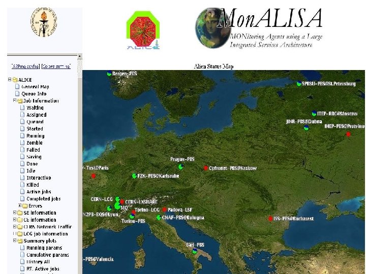366x274 pixels.
Task: Open the Killed jobs page
Action: tap(33, 185)
